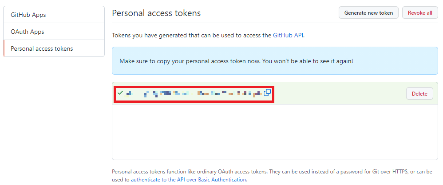Image resolution: width=443 pixels, height=185 pixels.
Task: Select the blurred personal access token text
Action: pyautogui.click(x=194, y=93)
